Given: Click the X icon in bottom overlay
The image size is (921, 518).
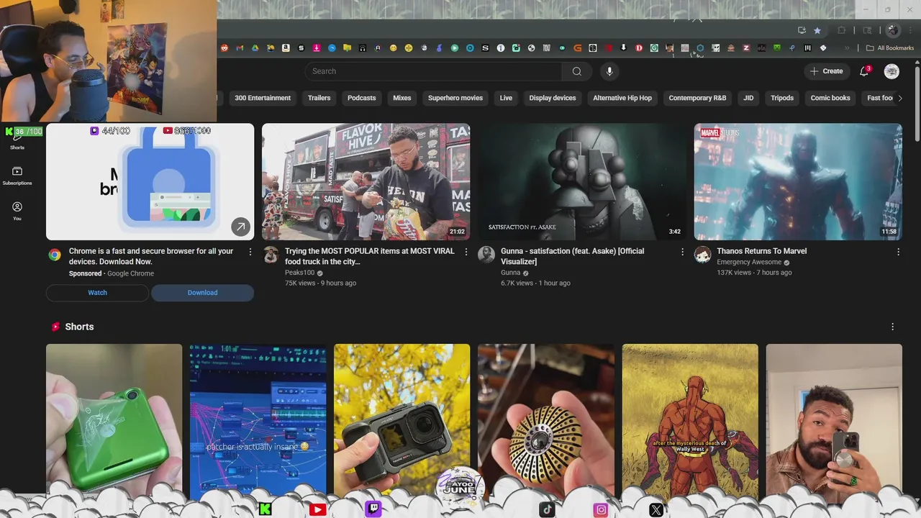Looking at the screenshot, I should (x=655, y=509).
